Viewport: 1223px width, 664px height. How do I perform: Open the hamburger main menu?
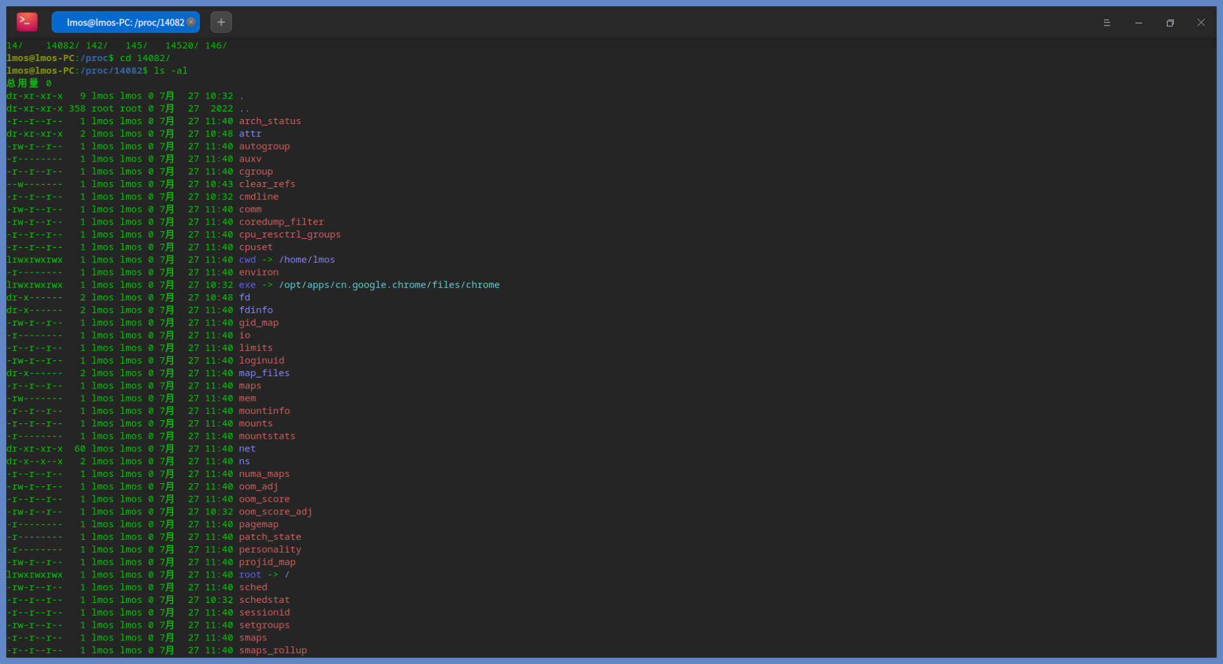pyautogui.click(x=1106, y=22)
